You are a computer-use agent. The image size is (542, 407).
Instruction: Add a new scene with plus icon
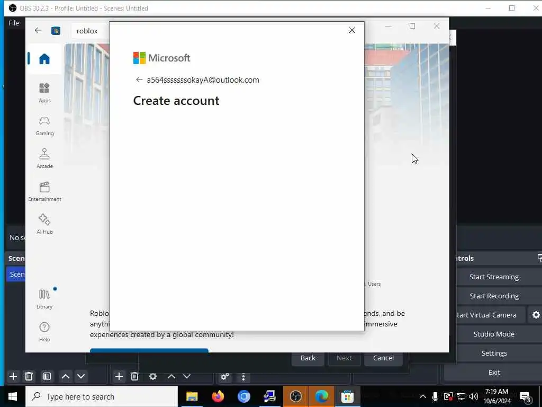click(x=13, y=376)
